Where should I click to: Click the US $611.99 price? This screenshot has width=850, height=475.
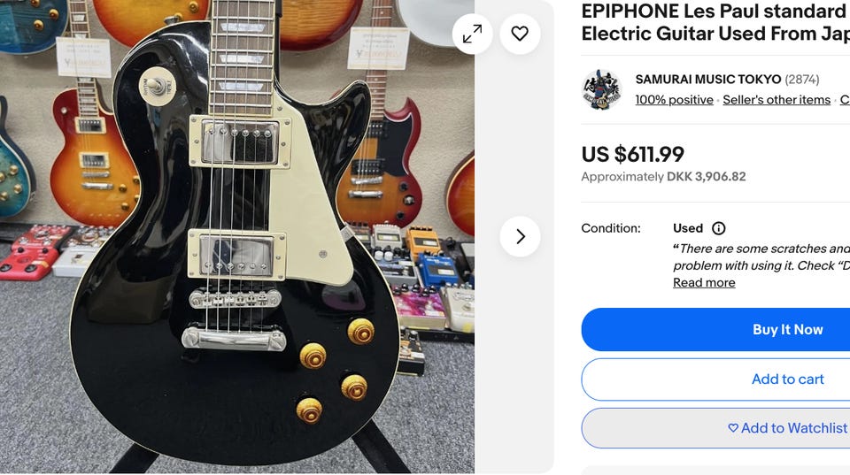[x=632, y=155]
